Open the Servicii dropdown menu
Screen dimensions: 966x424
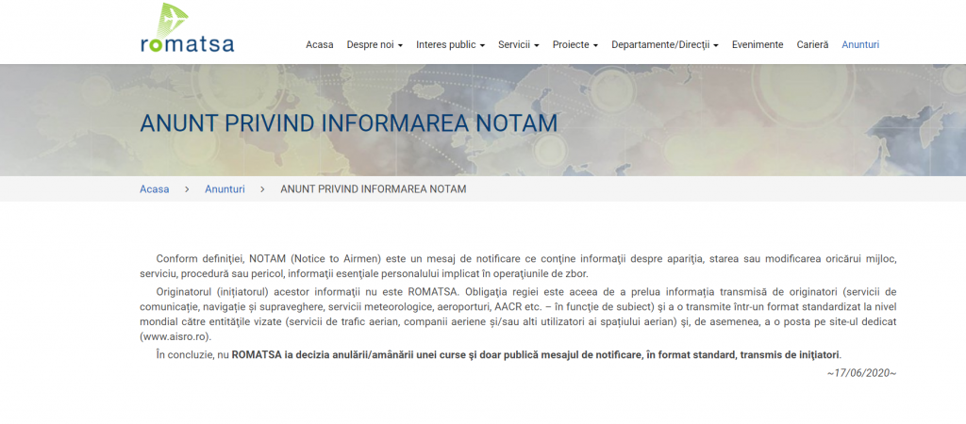click(x=519, y=45)
